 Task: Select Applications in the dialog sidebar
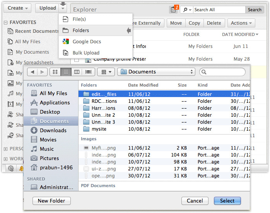pyautogui.click(x=55, y=102)
